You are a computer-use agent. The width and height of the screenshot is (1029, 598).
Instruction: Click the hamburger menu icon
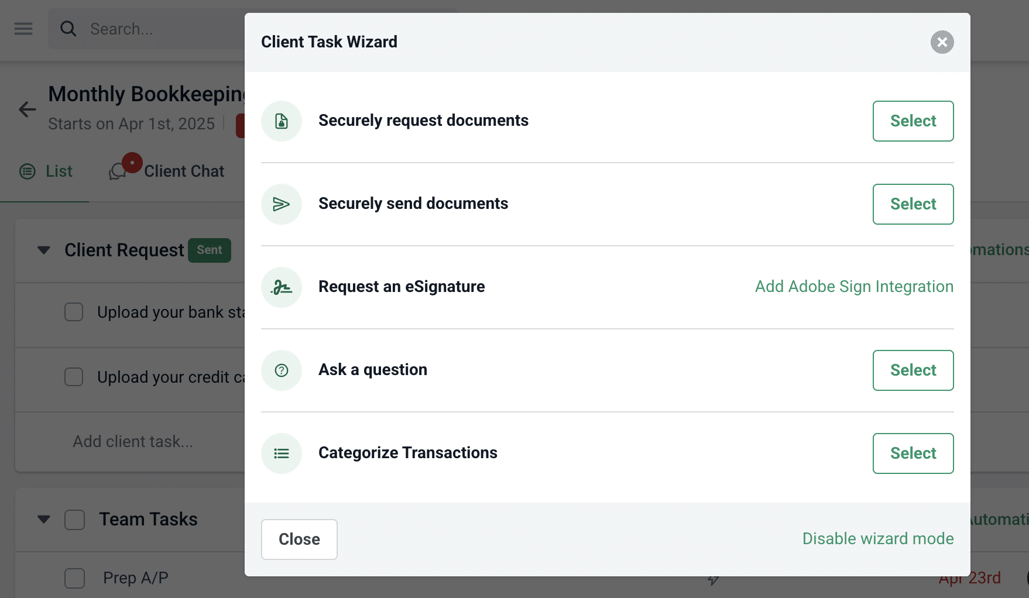tap(23, 28)
